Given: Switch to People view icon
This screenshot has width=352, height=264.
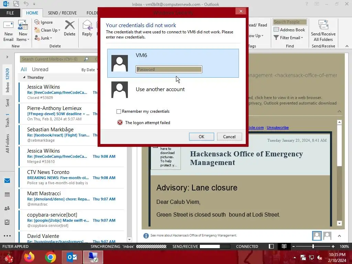Looking at the screenshot, I should [7, 208].
